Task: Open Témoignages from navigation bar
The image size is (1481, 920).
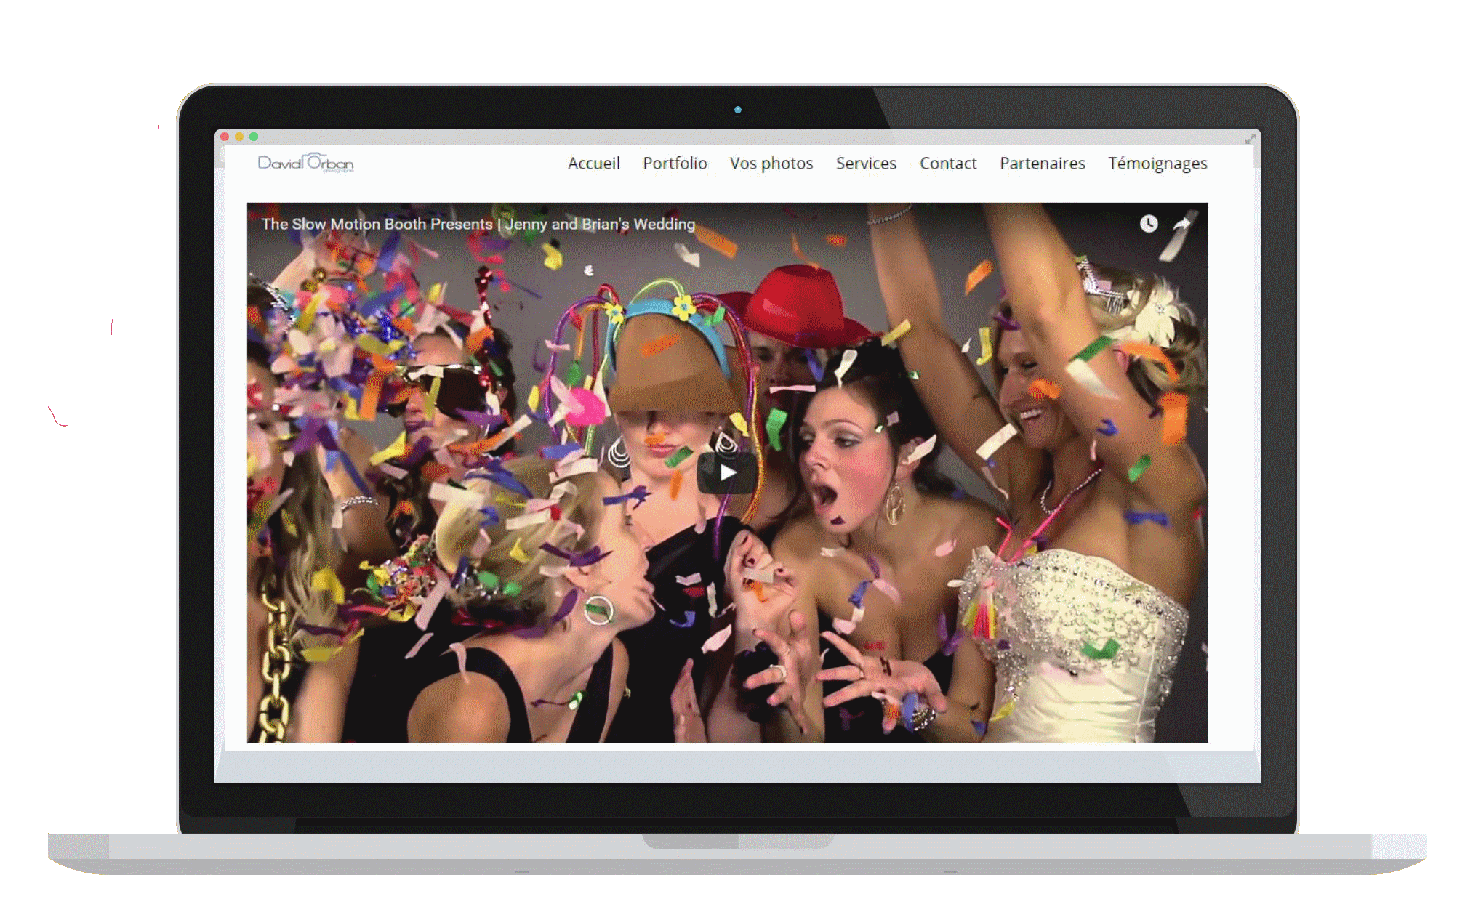Action: tap(1157, 164)
